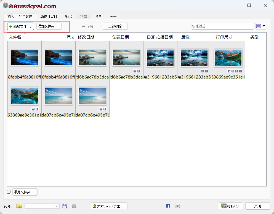
Task: Sort by 文件名 column header
Action: [25, 37]
